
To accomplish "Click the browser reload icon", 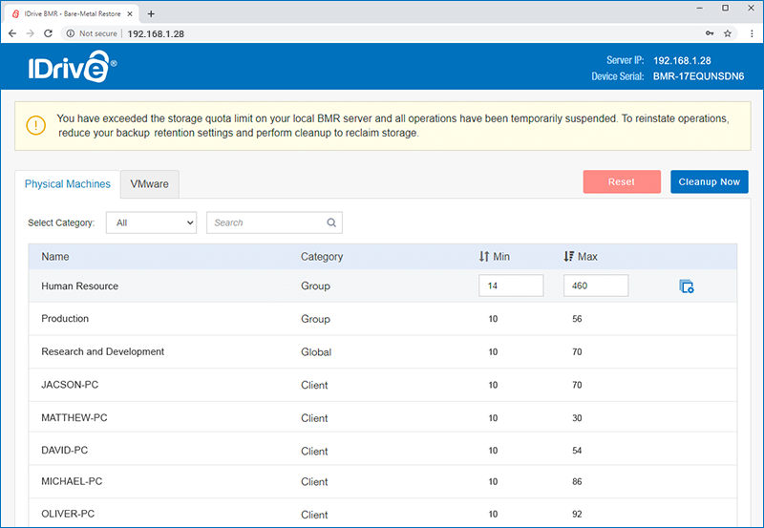I will point(48,33).
